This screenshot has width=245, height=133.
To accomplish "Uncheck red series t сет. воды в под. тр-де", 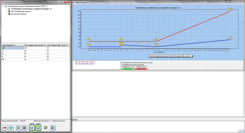I will pyautogui.click(x=76, y=62).
